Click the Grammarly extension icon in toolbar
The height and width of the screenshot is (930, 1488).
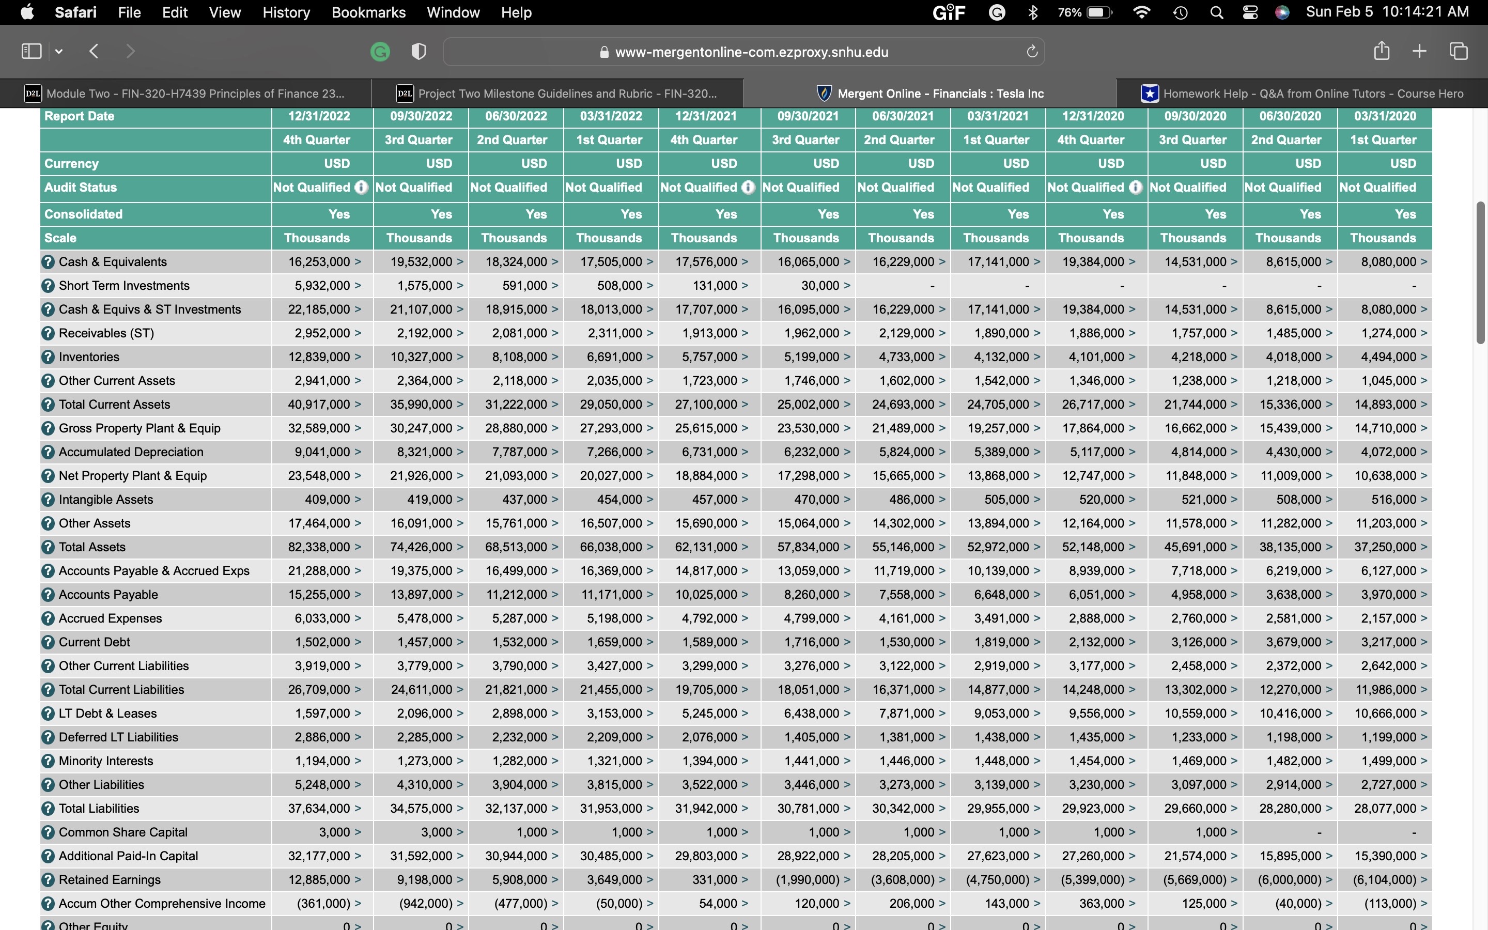380,52
